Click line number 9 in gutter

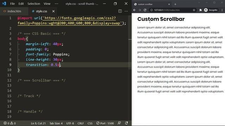point(10,65)
